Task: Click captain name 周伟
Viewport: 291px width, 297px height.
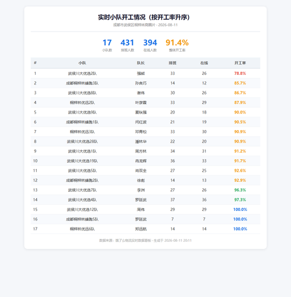Action: click(x=141, y=209)
